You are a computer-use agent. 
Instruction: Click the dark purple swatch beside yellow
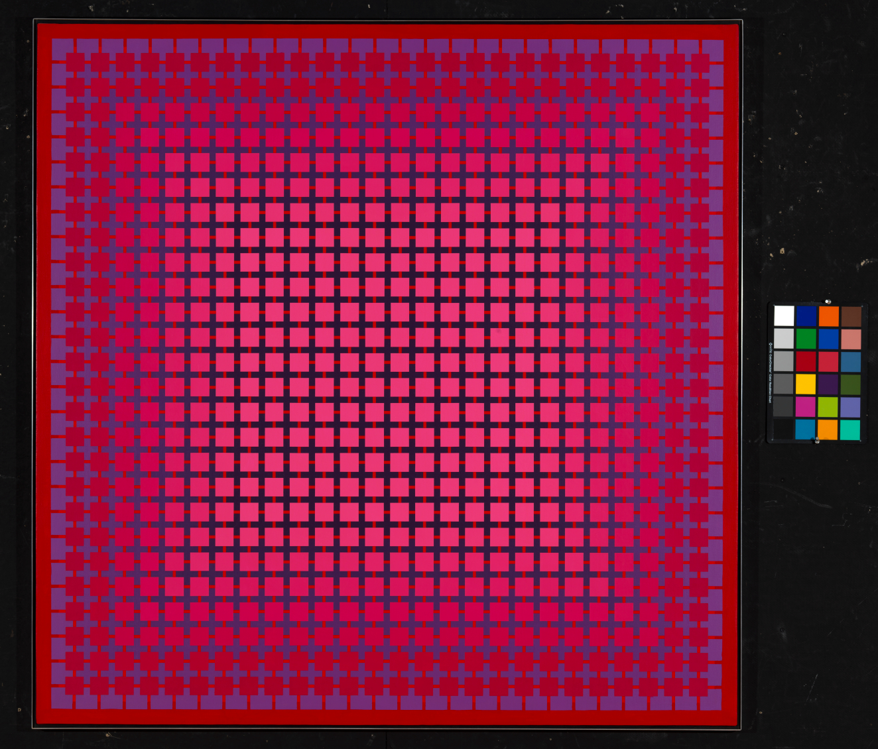pyautogui.click(x=828, y=384)
